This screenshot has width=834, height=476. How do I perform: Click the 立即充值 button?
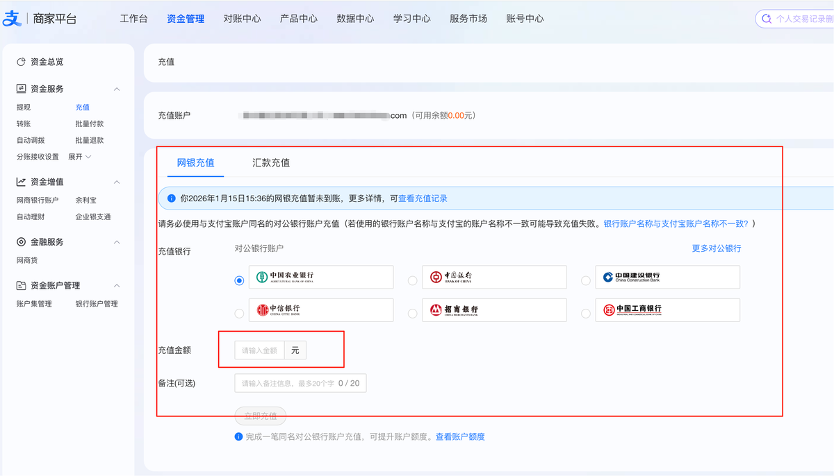click(x=261, y=416)
